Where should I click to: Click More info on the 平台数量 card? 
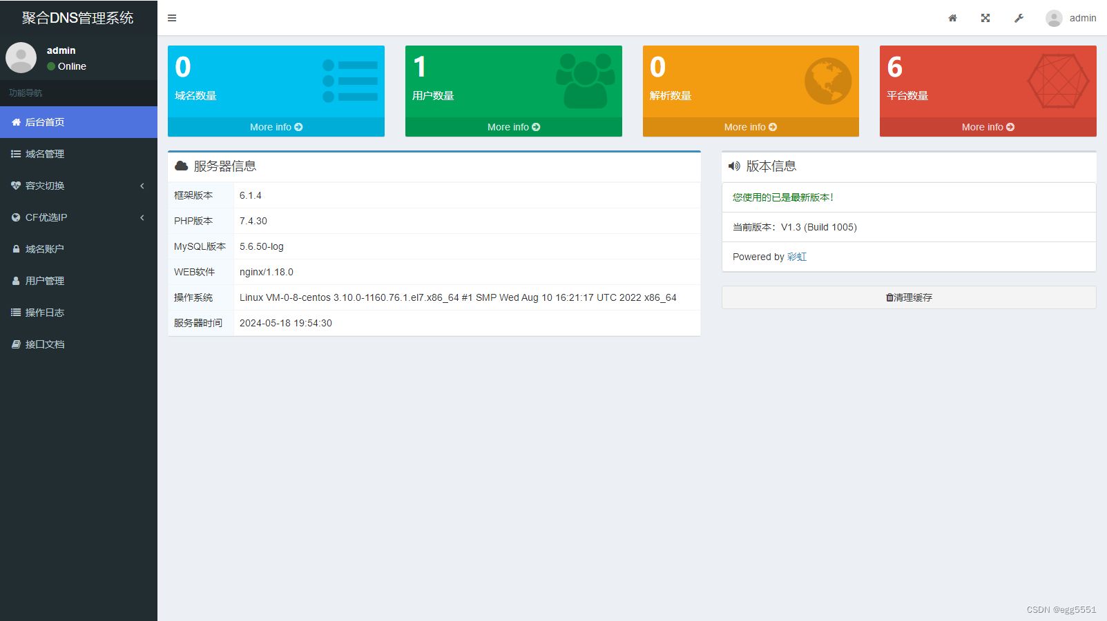coord(988,127)
